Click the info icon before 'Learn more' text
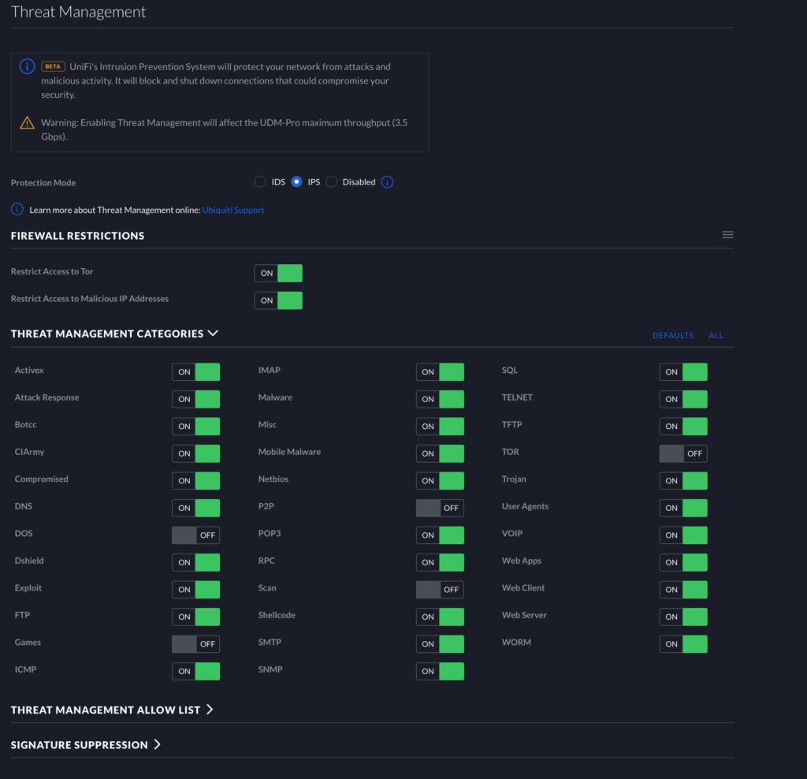The width and height of the screenshot is (807, 779). (17, 210)
